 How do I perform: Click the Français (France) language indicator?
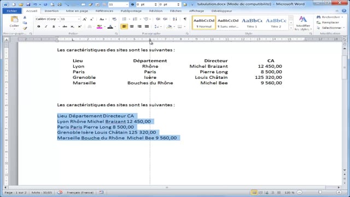pyautogui.click(x=80, y=192)
